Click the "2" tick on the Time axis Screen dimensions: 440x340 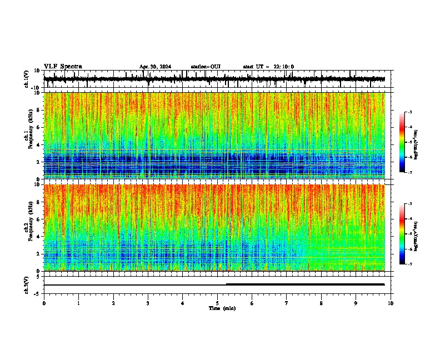click(113, 303)
